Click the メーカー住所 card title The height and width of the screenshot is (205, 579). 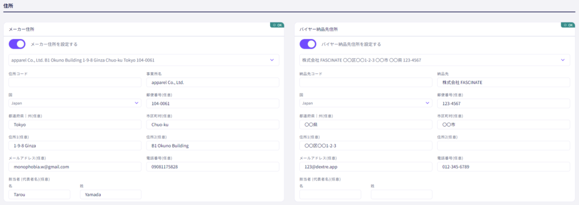(21, 29)
